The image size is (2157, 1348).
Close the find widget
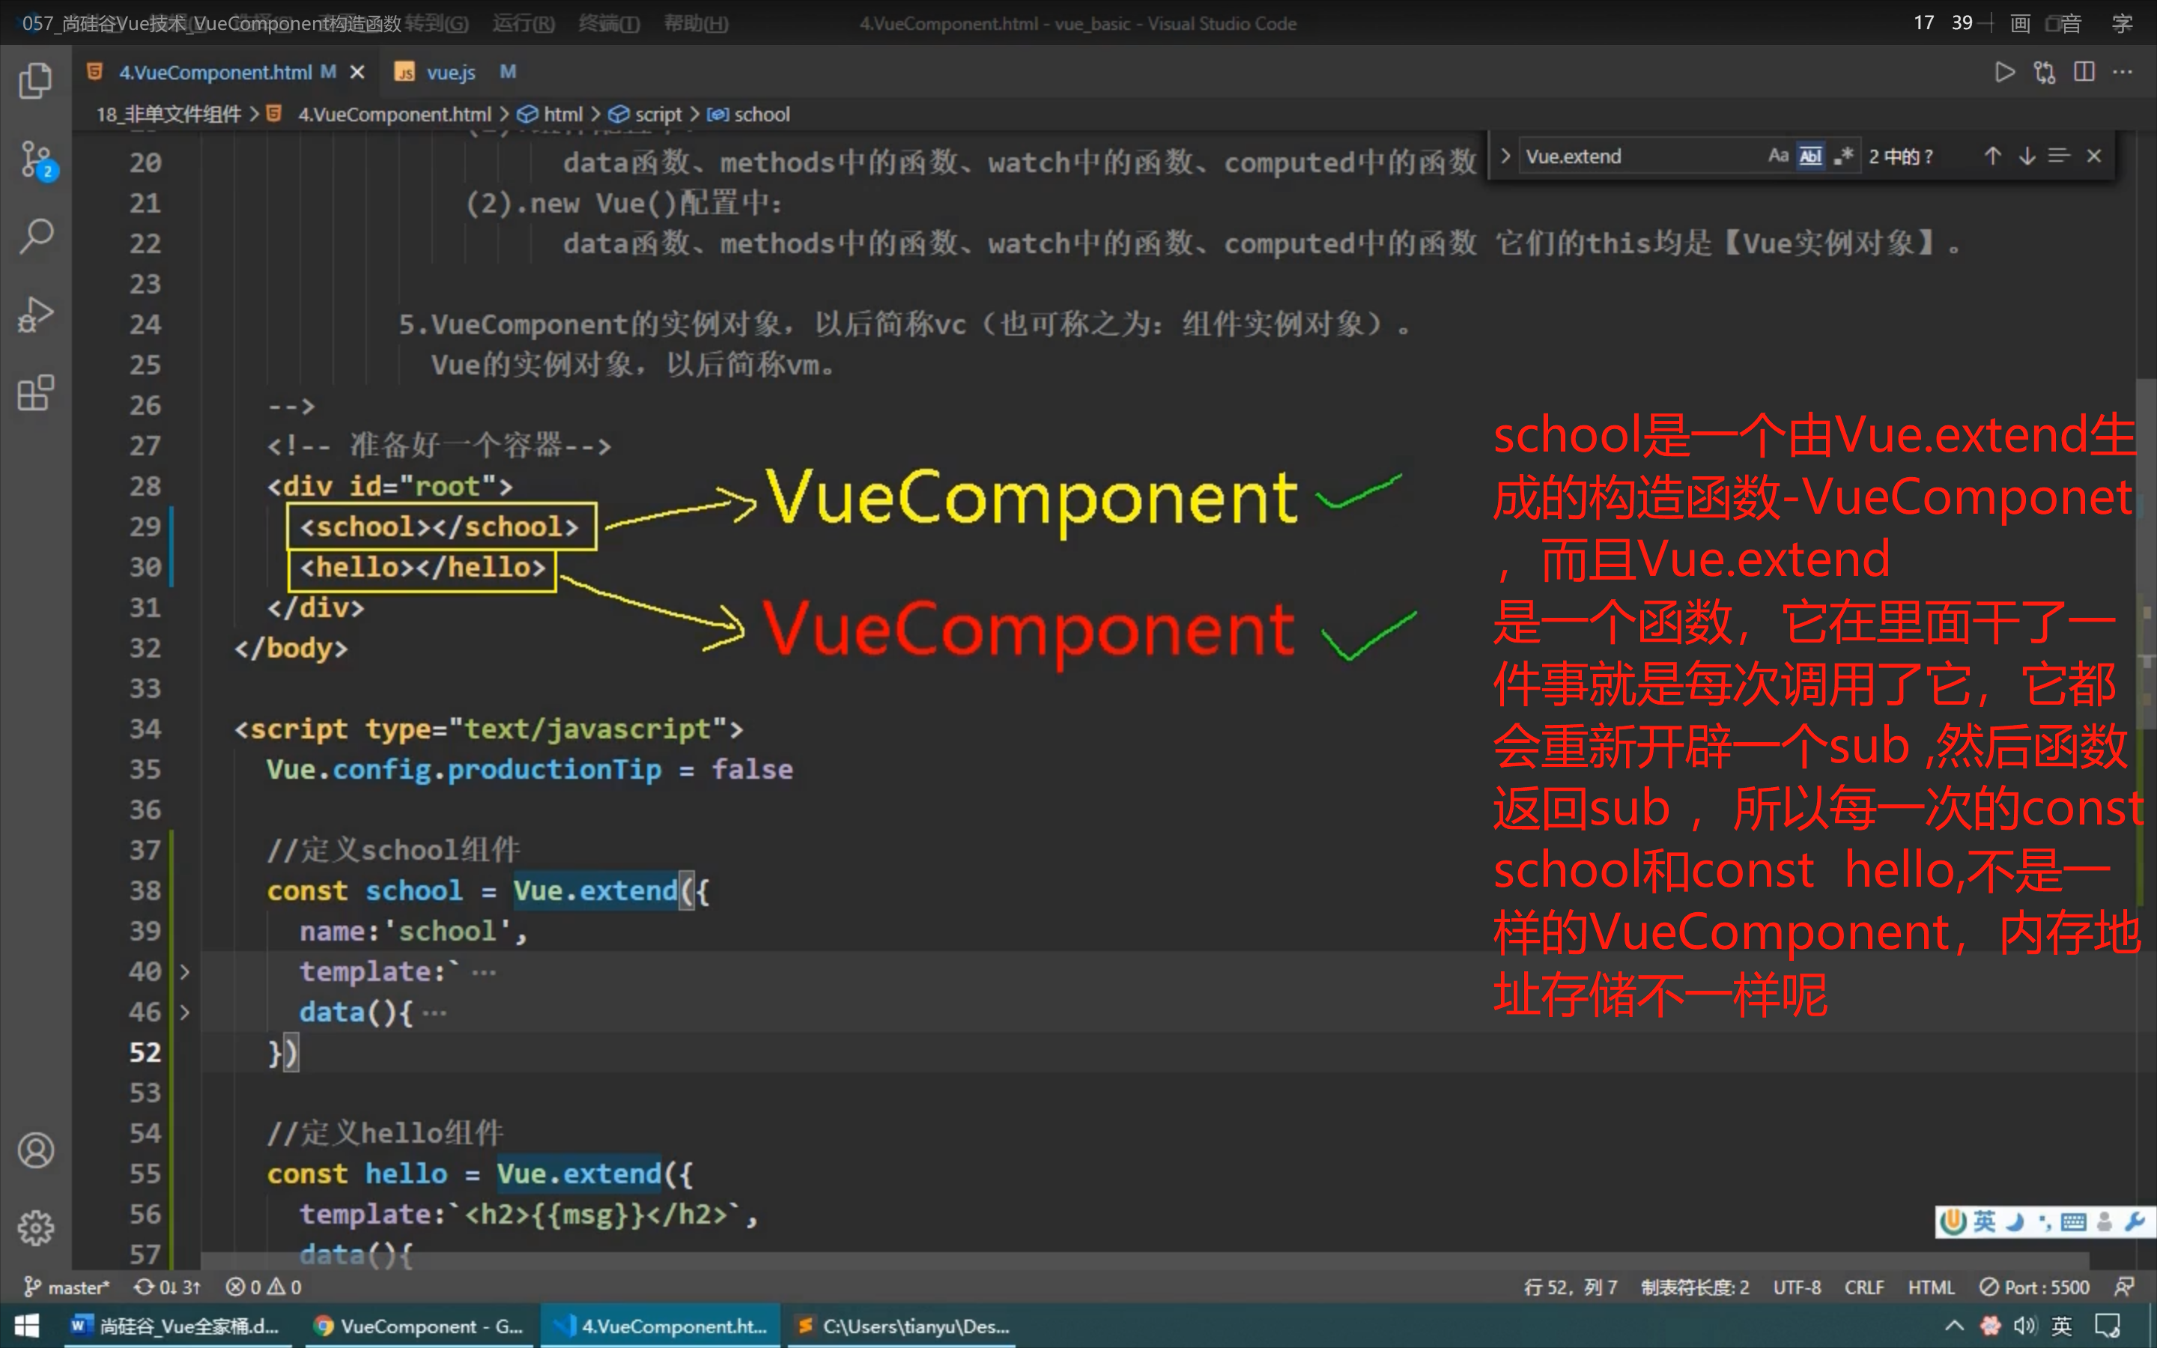tap(2095, 156)
